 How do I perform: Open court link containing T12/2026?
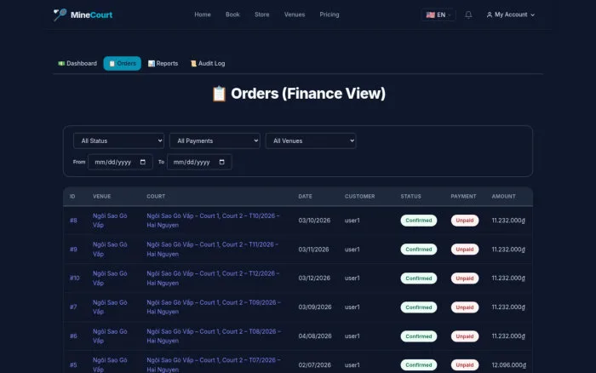click(213, 278)
